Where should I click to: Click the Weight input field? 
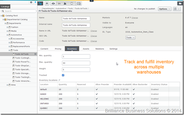pos(76,70)
